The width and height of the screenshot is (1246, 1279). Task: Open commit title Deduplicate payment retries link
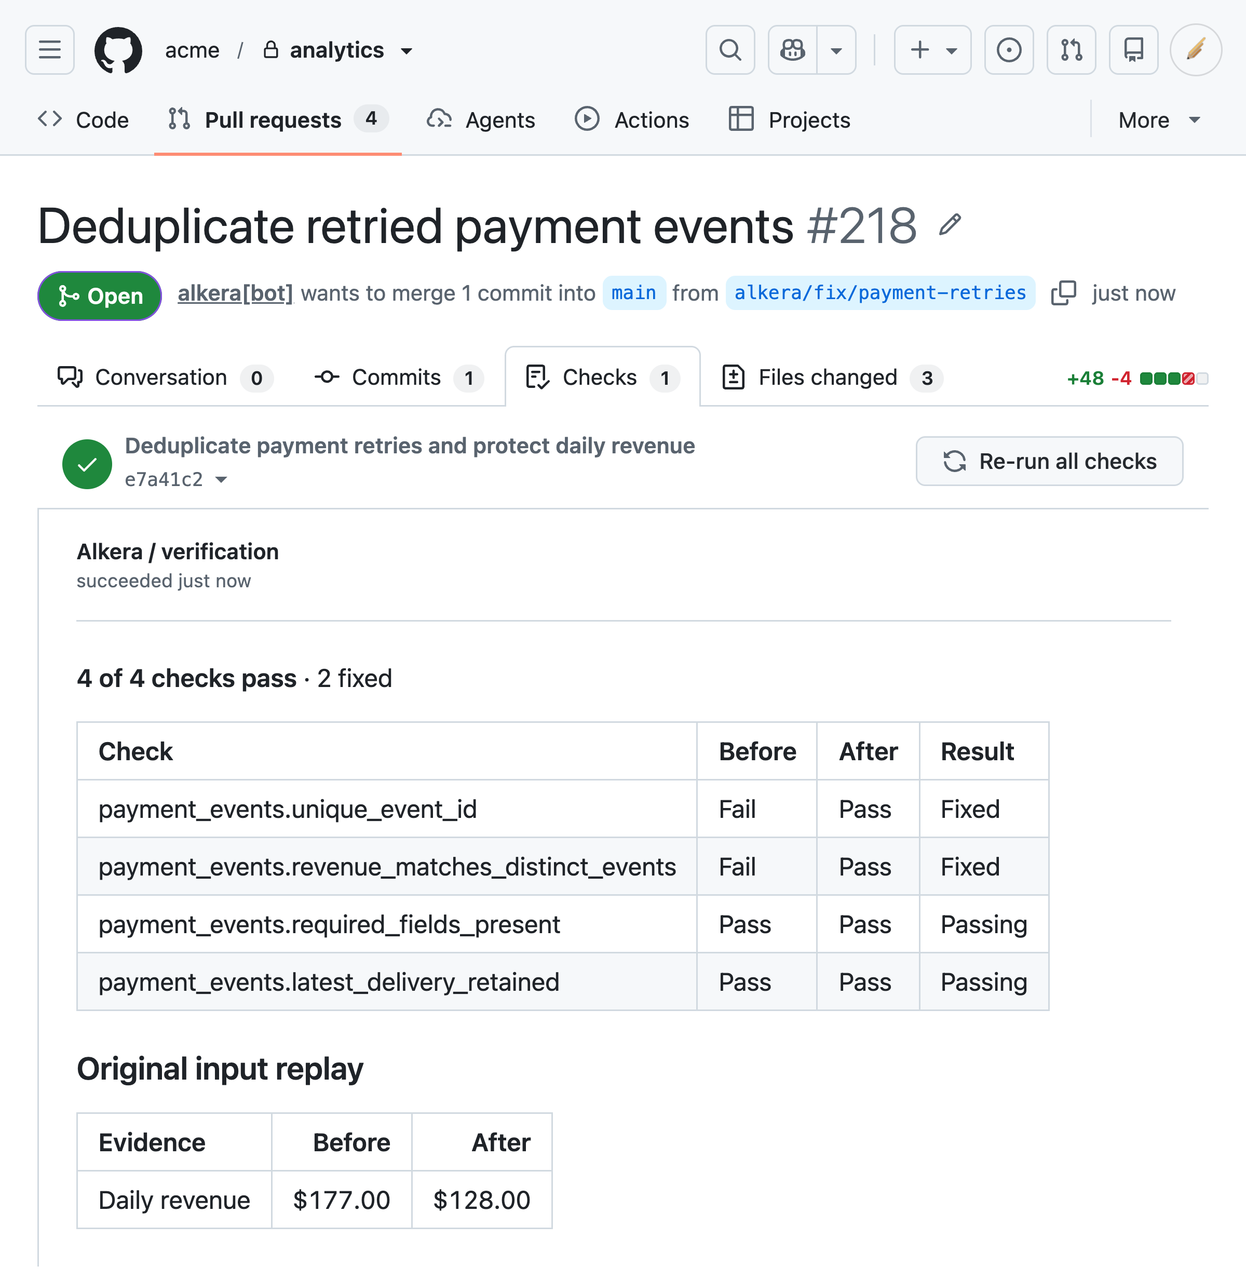tap(410, 446)
